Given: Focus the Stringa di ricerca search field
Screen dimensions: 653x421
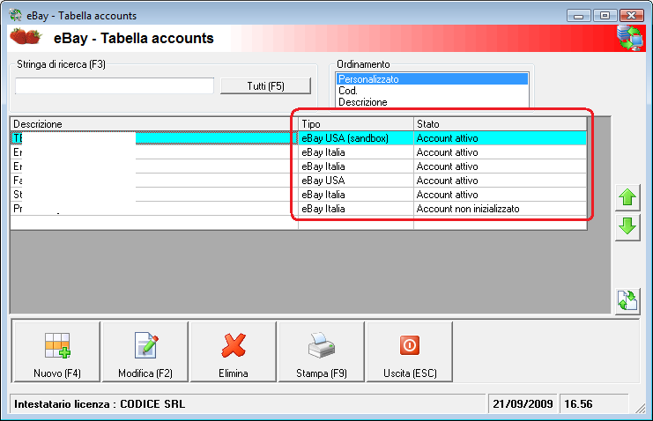Looking at the screenshot, I should tap(115, 86).
